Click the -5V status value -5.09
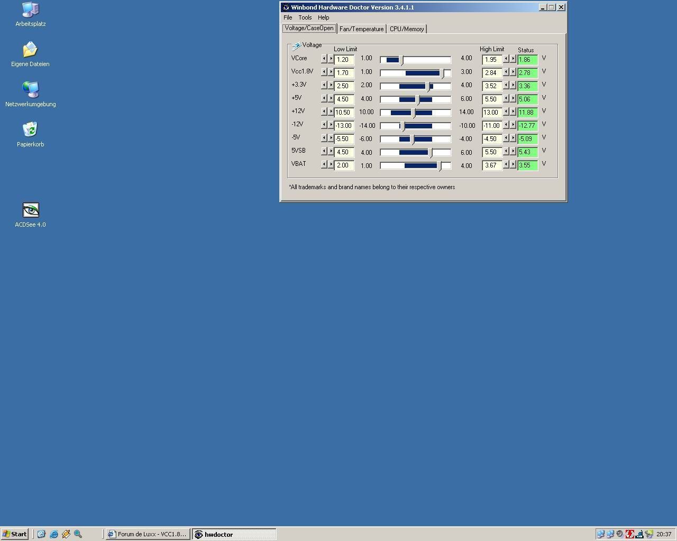 (528, 139)
